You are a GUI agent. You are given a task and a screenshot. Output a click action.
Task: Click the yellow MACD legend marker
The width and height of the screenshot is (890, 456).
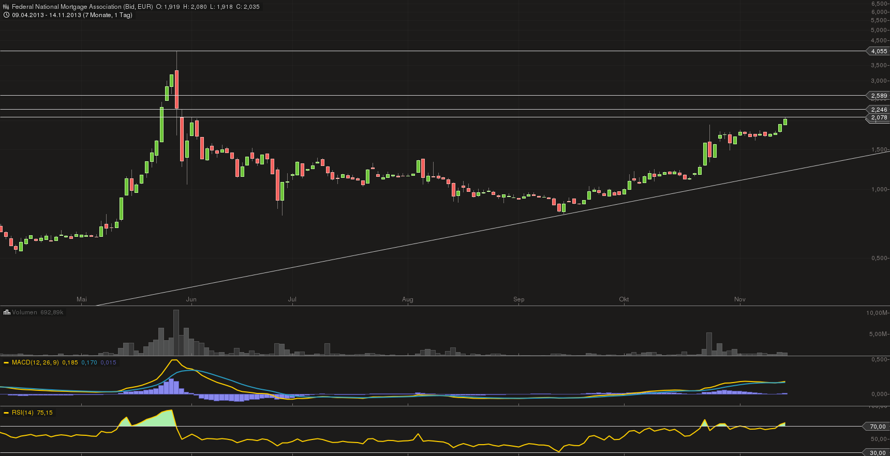tap(7, 362)
